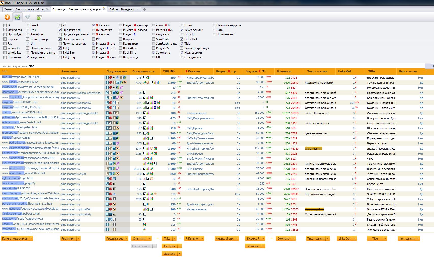Uncheck the 'Продажа seo' checkbox
This screenshot has width=434, height=257.
click(x=60, y=30)
